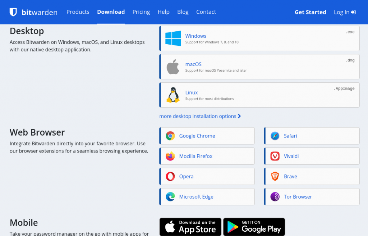368x236 pixels.
Task: Click the Bitwarden shield logo icon
Action: (x=13, y=12)
